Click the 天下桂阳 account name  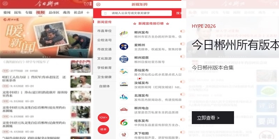tap(142, 133)
